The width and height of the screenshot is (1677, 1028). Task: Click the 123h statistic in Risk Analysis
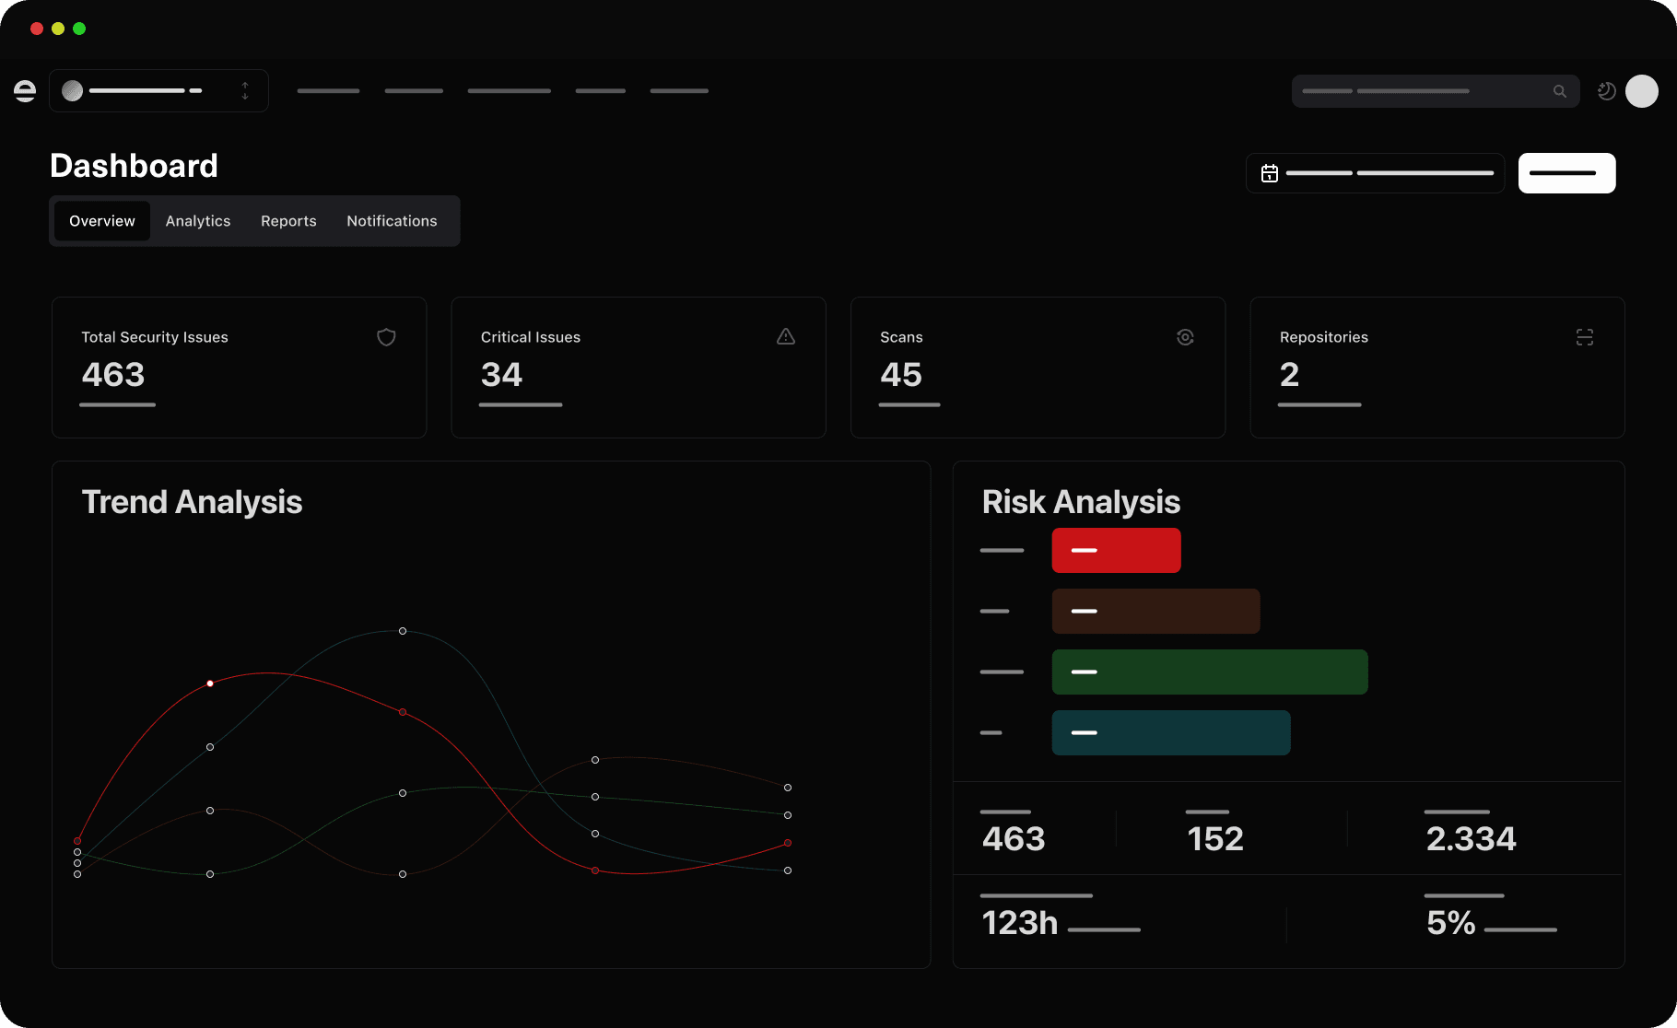pos(1020,923)
